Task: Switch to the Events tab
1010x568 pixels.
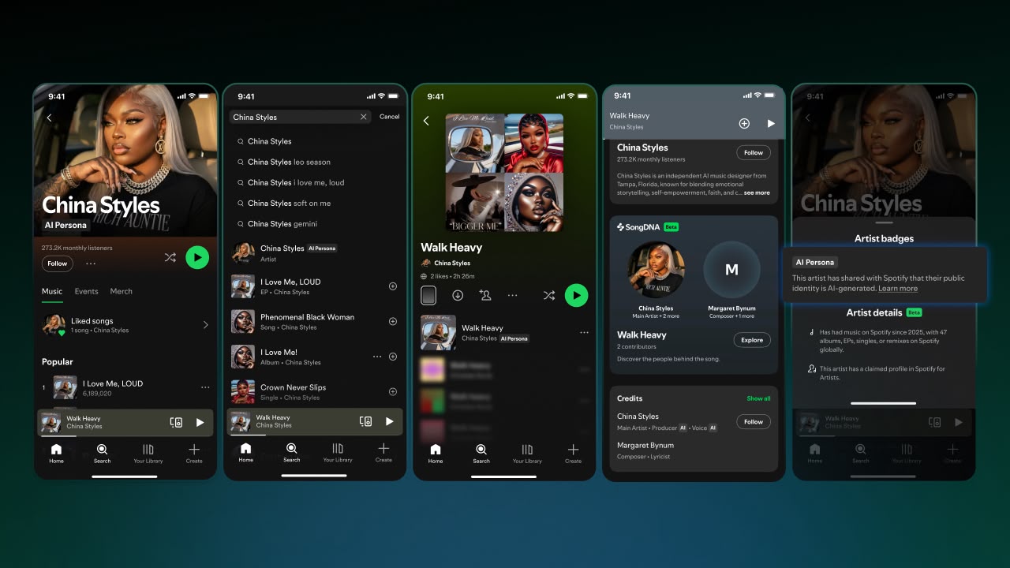Action: (x=86, y=291)
